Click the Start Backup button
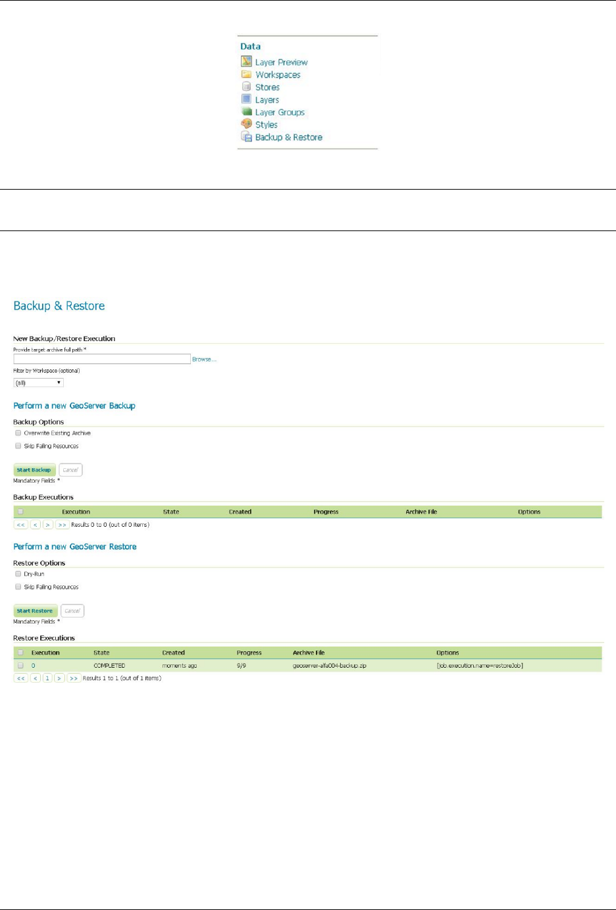 click(x=34, y=470)
